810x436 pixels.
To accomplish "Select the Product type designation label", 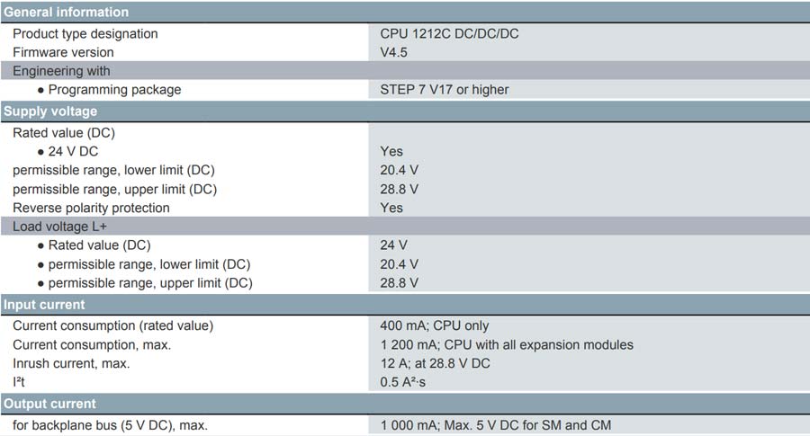I will 85,33.
